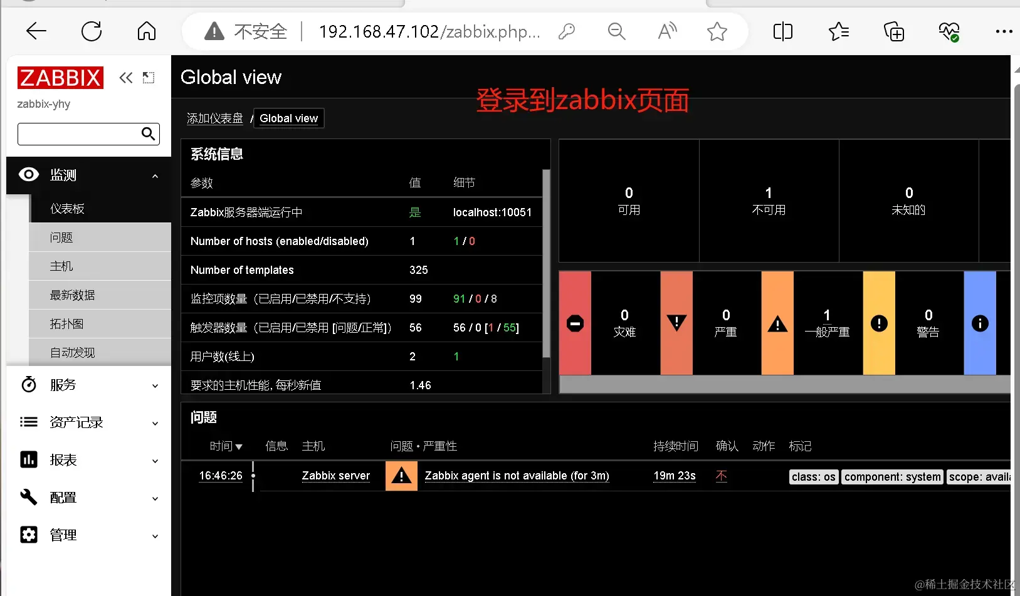Click the system information panel scrollbar
1020x596 pixels.
[x=546, y=263]
